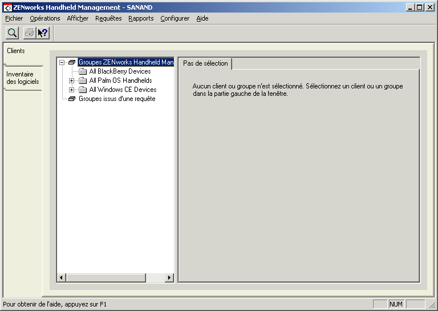Open the Opérations menu
The width and height of the screenshot is (438, 311).
[45, 18]
